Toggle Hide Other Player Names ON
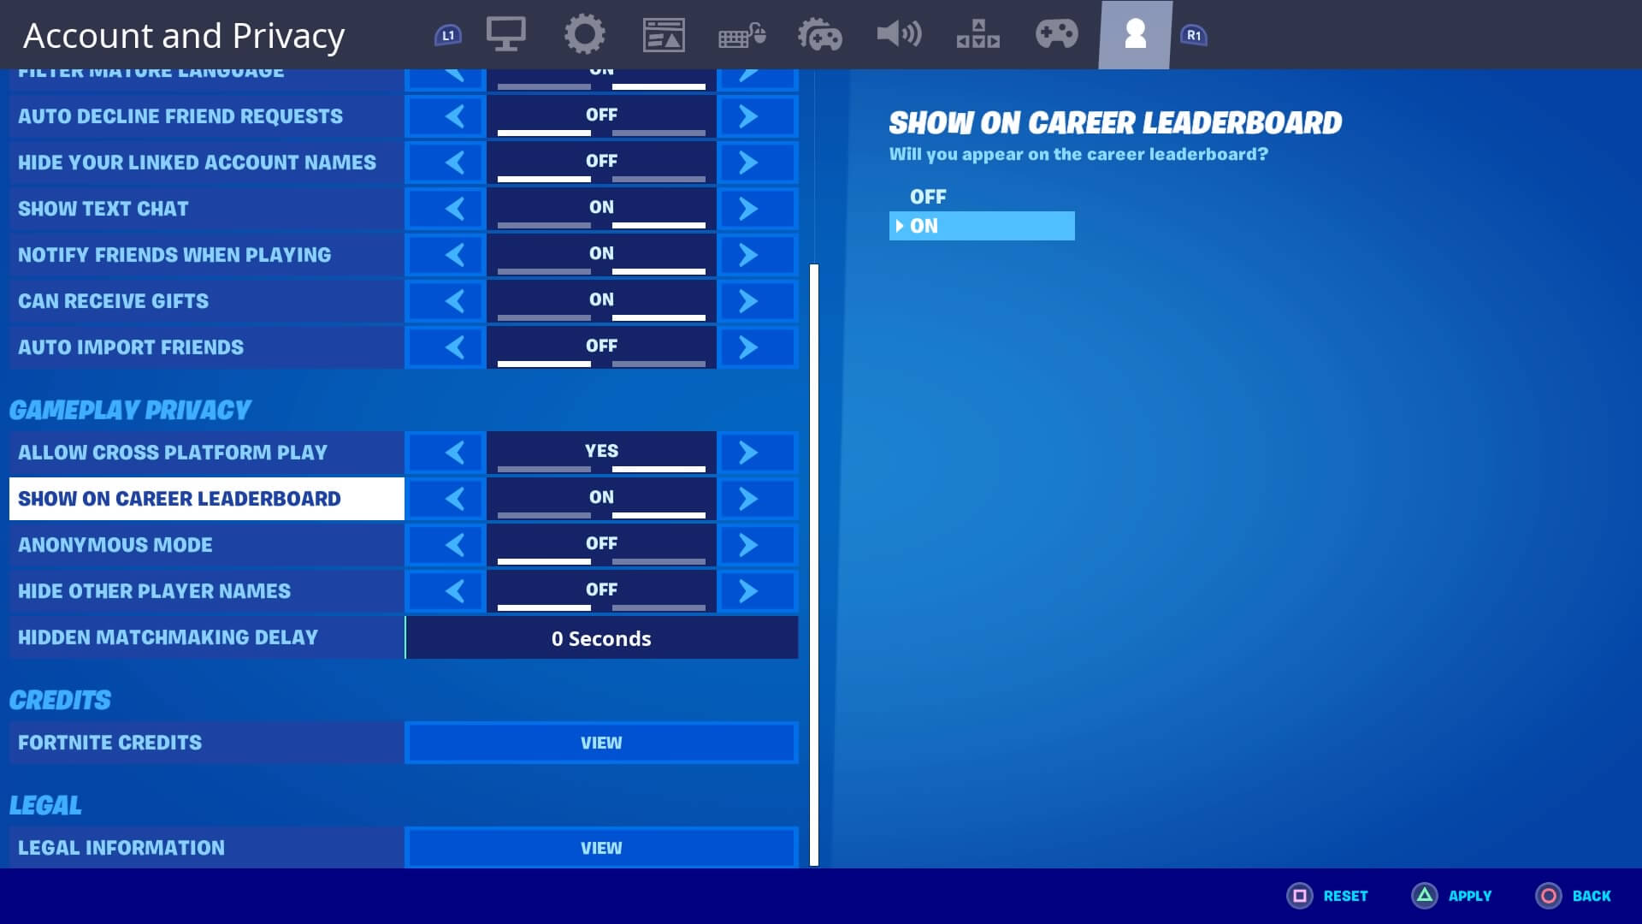The width and height of the screenshot is (1642, 924). (x=747, y=590)
